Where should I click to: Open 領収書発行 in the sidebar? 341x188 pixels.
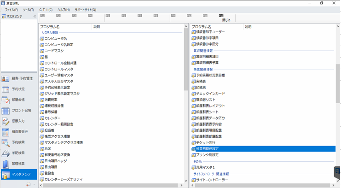click(18, 132)
